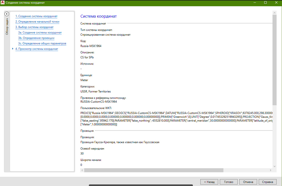
Task: Open help via Справка button
Action: pos(267,182)
